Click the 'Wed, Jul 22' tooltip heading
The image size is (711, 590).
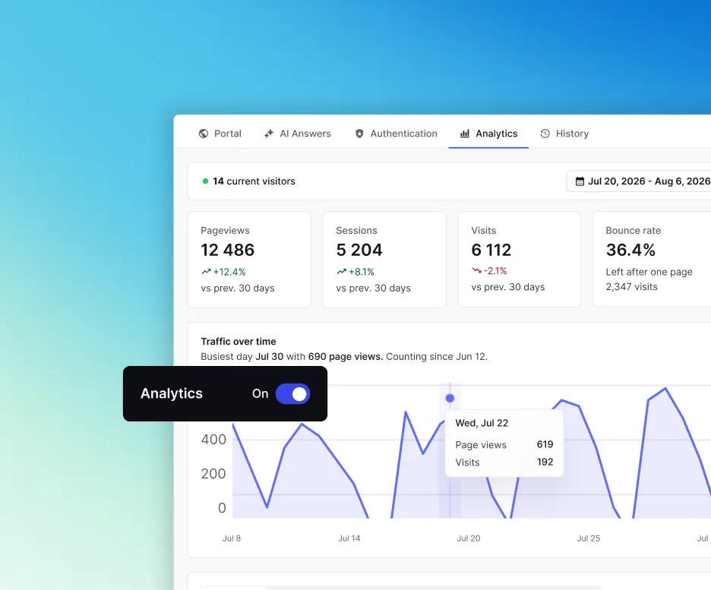click(x=482, y=423)
